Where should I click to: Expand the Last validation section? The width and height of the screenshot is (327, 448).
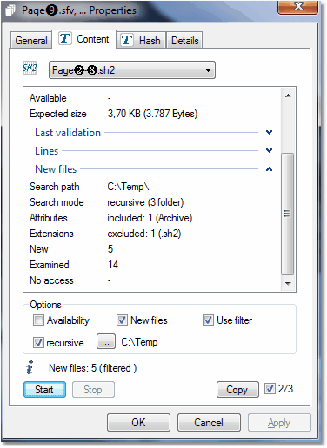coord(269,132)
